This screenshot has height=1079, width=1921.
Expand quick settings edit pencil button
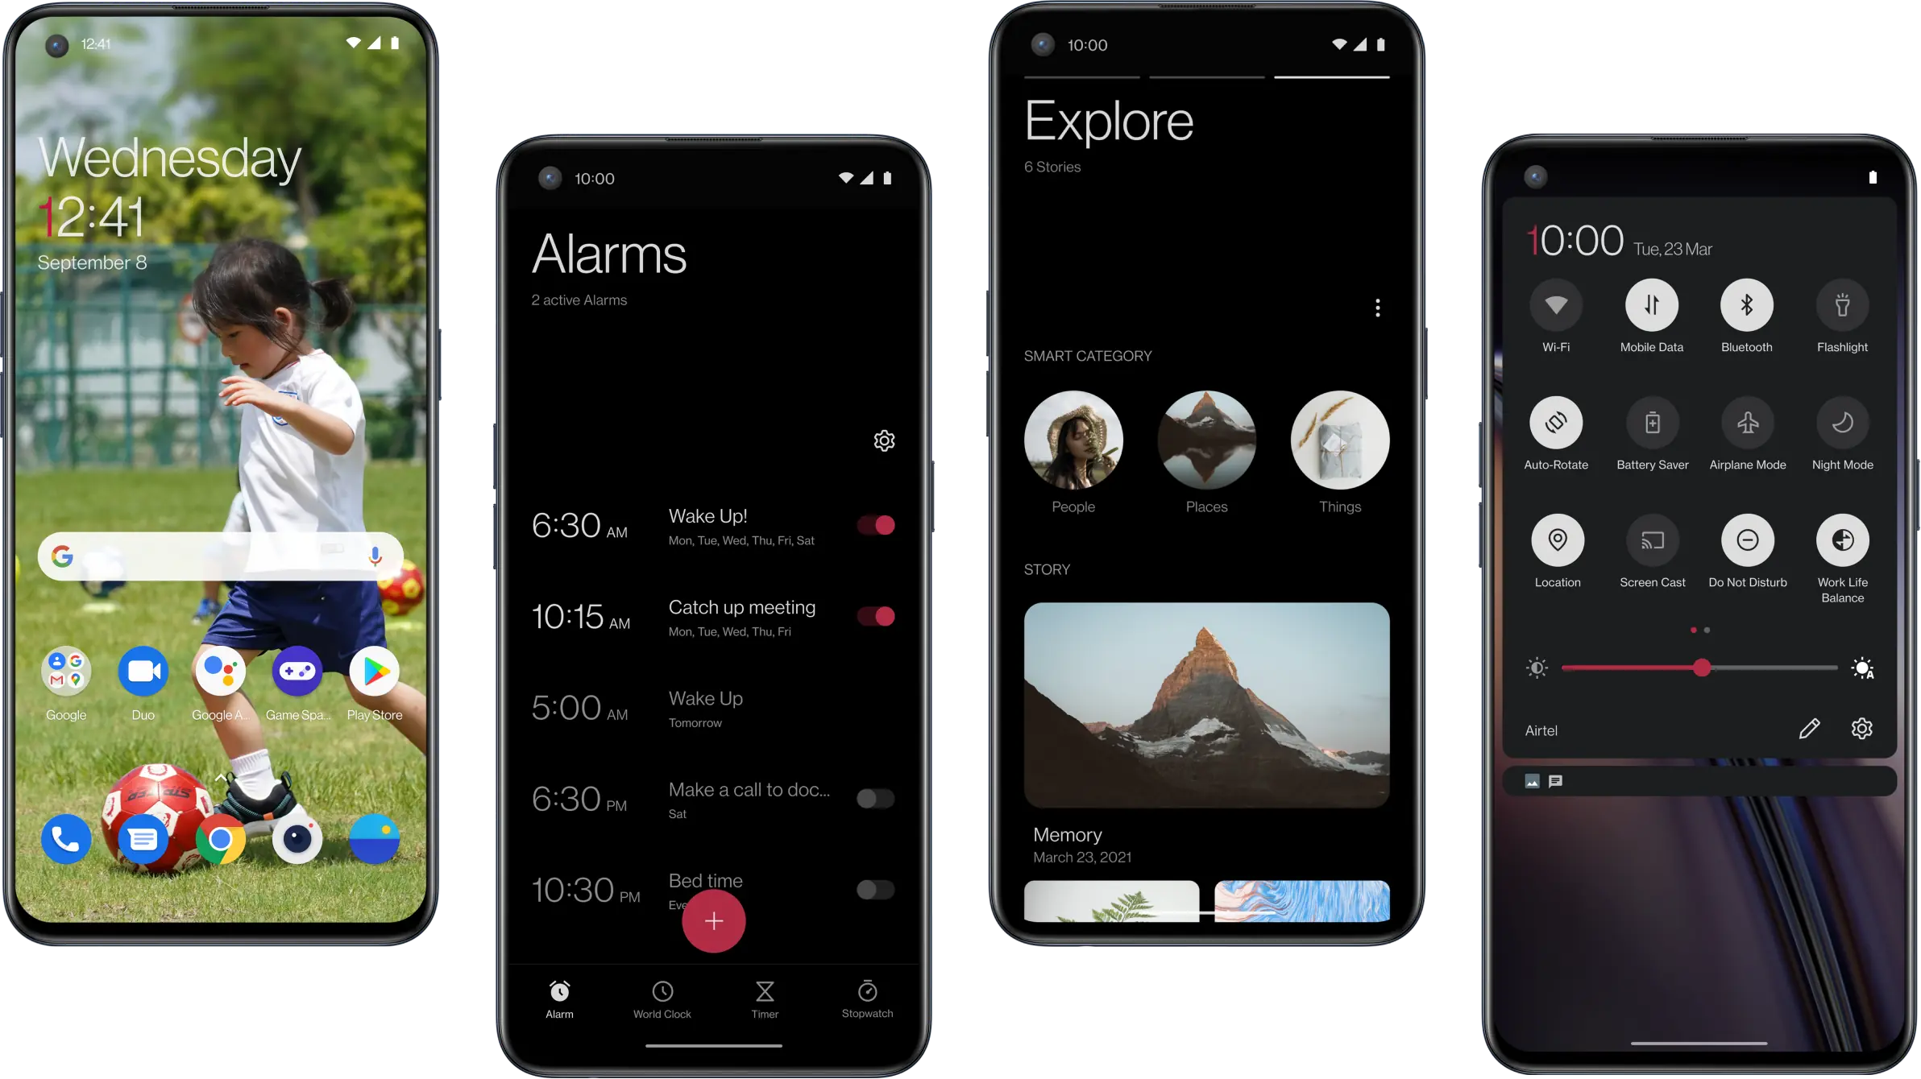pyautogui.click(x=1809, y=728)
